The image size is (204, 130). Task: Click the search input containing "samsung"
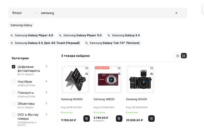(x=107, y=13)
